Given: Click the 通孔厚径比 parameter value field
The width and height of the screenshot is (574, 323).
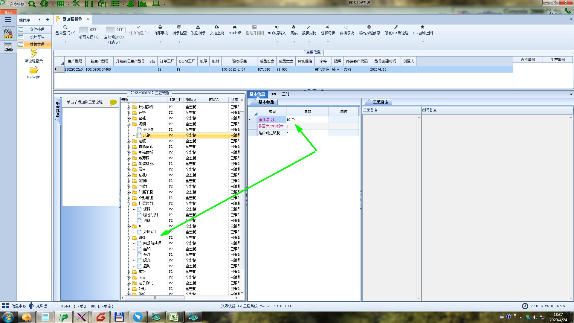Looking at the screenshot, I should tap(307, 120).
